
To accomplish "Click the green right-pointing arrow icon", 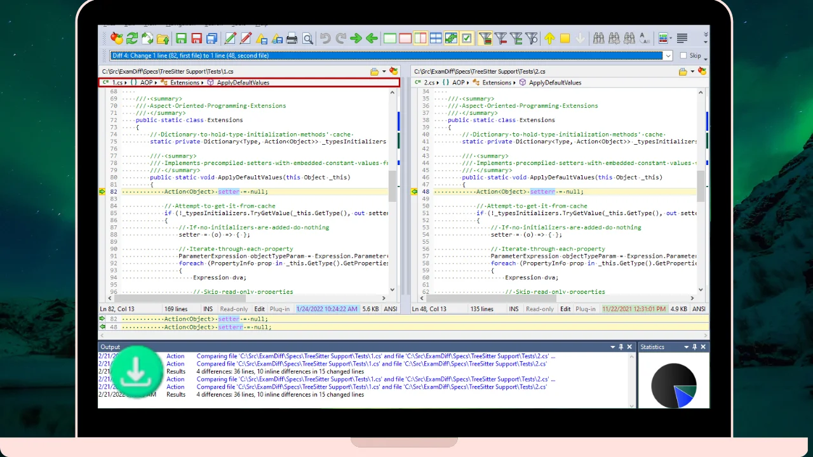I will coord(356,39).
